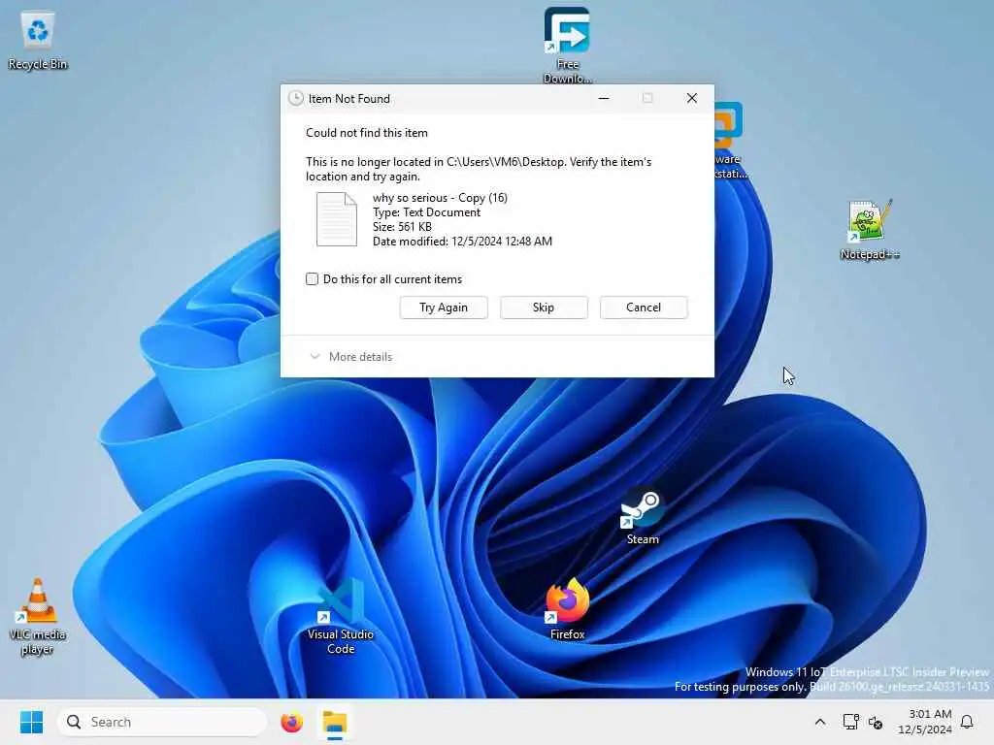Close the Item Not Found dialog
Viewport: 994px width, 745px height.
[691, 98]
